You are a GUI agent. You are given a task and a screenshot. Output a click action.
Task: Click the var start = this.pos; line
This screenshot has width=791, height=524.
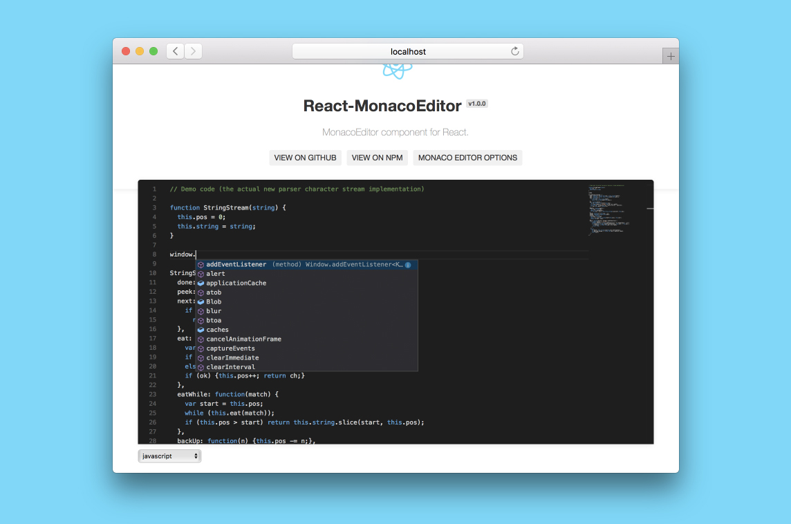[223, 404]
